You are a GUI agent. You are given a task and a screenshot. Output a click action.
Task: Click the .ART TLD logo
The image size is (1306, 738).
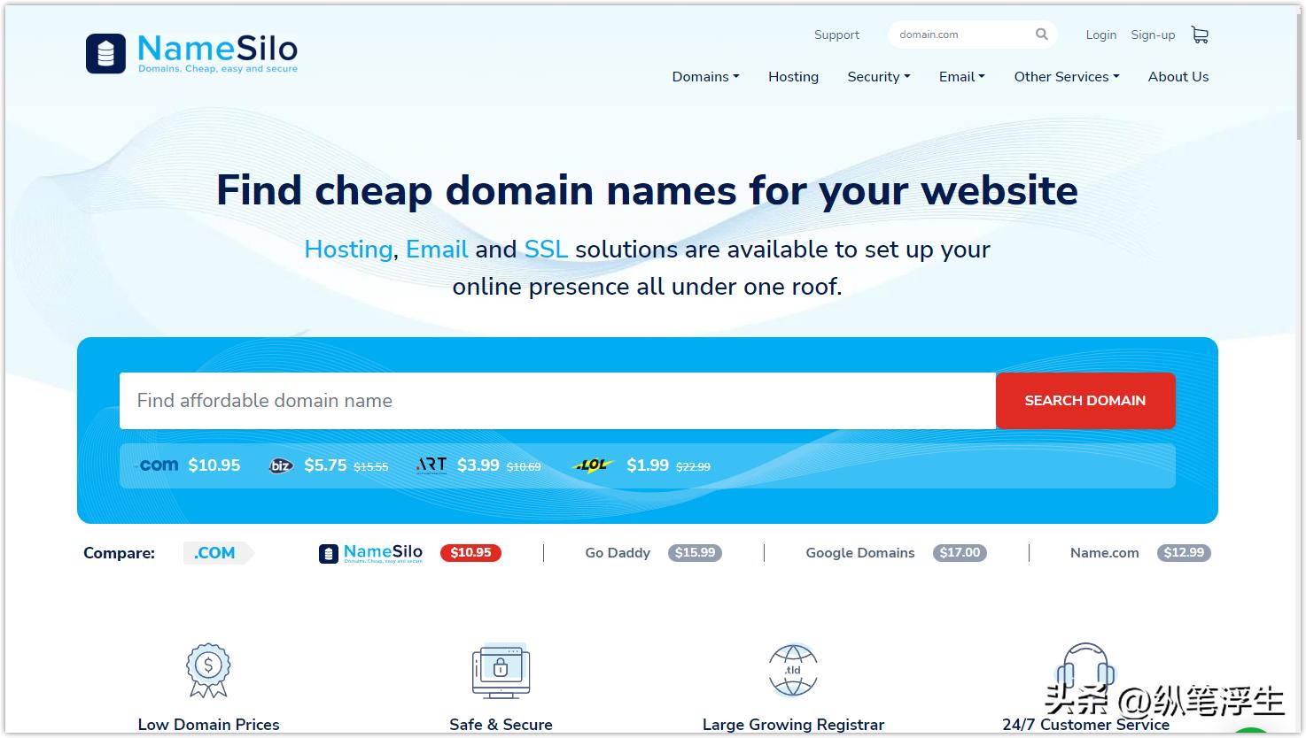pyautogui.click(x=431, y=465)
